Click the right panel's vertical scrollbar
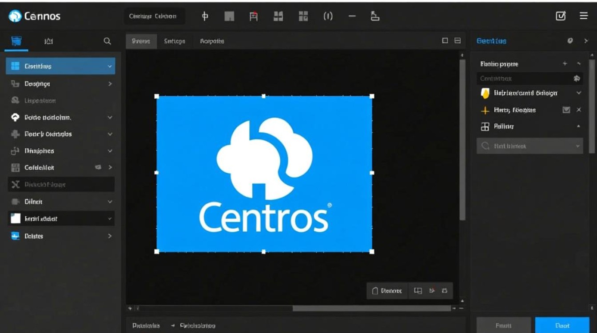This screenshot has width=597, height=333. click(592, 107)
